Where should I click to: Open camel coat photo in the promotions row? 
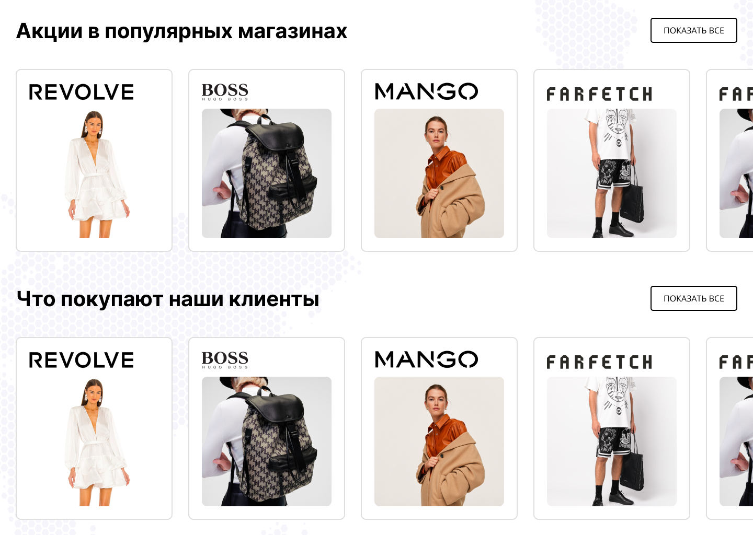pos(439,173)
